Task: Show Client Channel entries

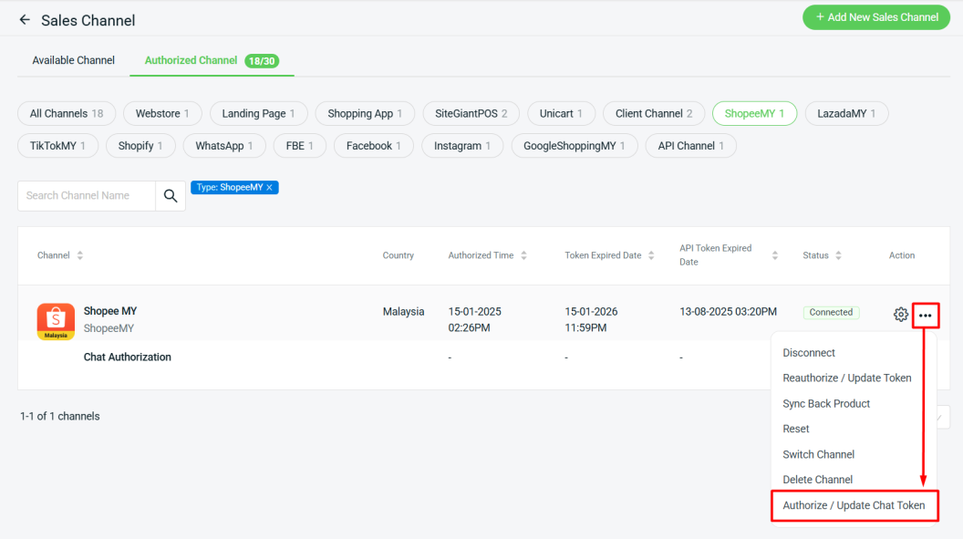Action: 654,114
